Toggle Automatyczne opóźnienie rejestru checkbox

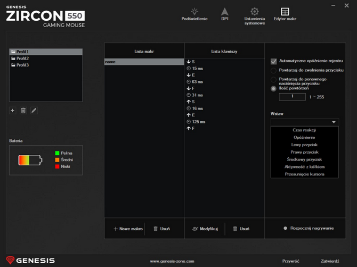coord(274,61)
